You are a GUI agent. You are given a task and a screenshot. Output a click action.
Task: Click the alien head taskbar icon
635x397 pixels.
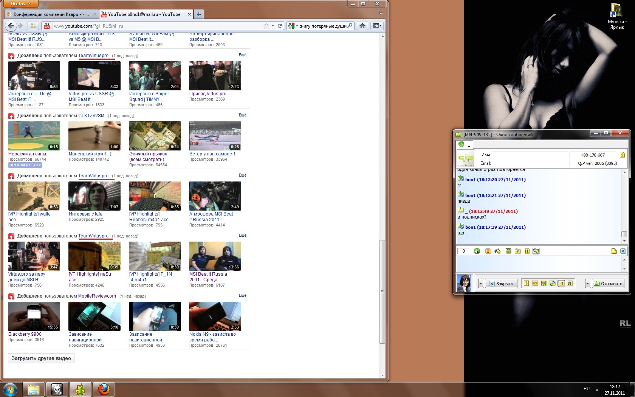click(x=57, y=389)
